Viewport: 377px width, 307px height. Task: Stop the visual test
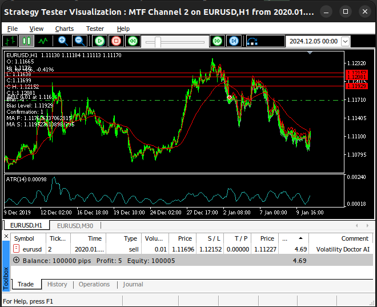(x=116, y=41)
